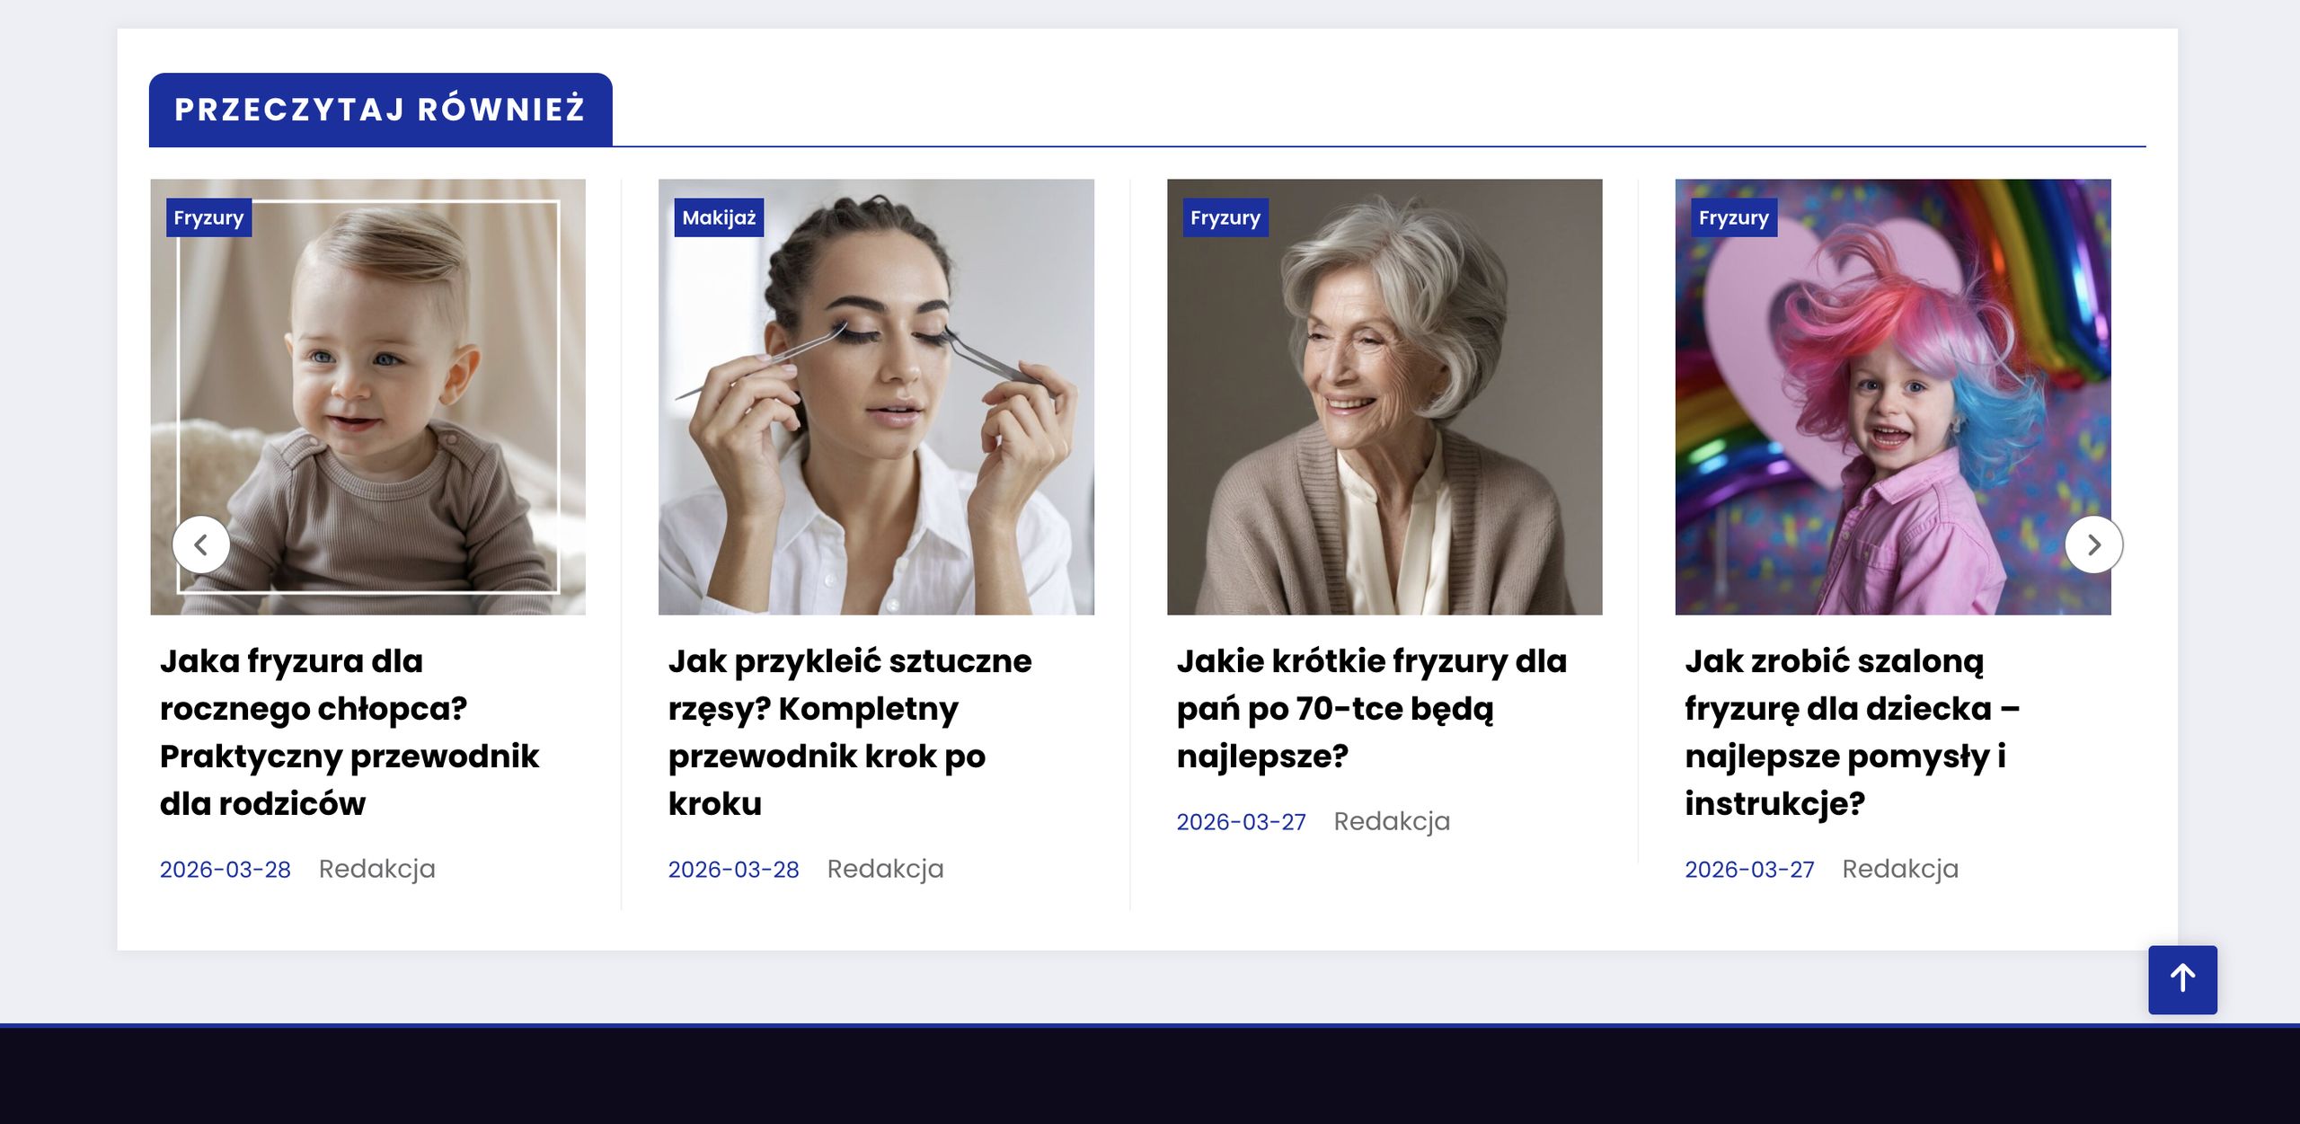Click the Przeczytaj również section header
This screenshot has width=2300, height=1124.
(x=380, y=110)
